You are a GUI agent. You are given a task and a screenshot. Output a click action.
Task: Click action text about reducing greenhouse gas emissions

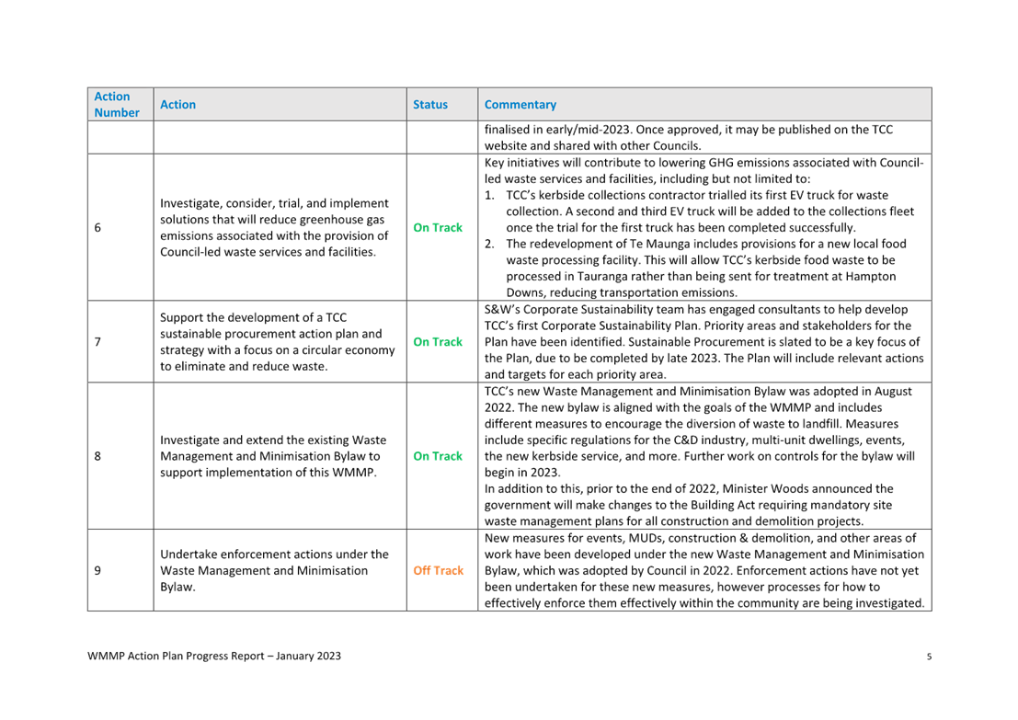pos(275,227)
